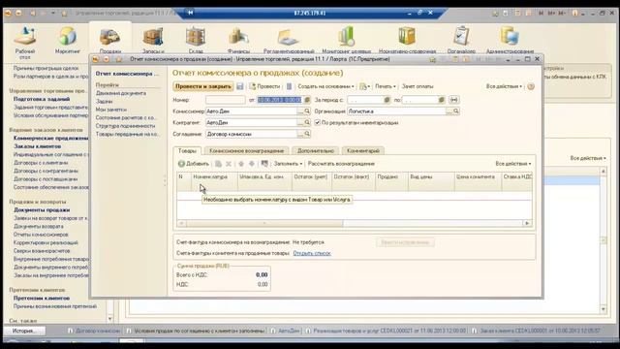Expand the Печать dropdown
The image size is (620, 349).
pos(386,86)
